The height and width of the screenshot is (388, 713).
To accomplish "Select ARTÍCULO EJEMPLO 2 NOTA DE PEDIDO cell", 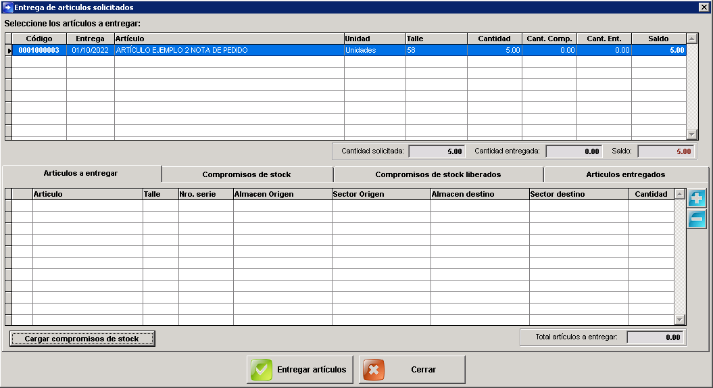I will 229,50.
